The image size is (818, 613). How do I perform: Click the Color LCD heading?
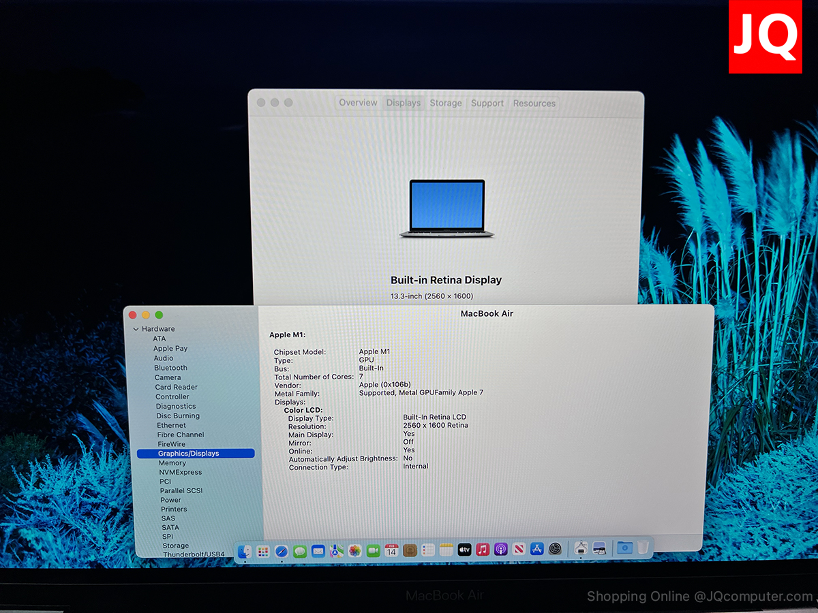click(303, 410)
